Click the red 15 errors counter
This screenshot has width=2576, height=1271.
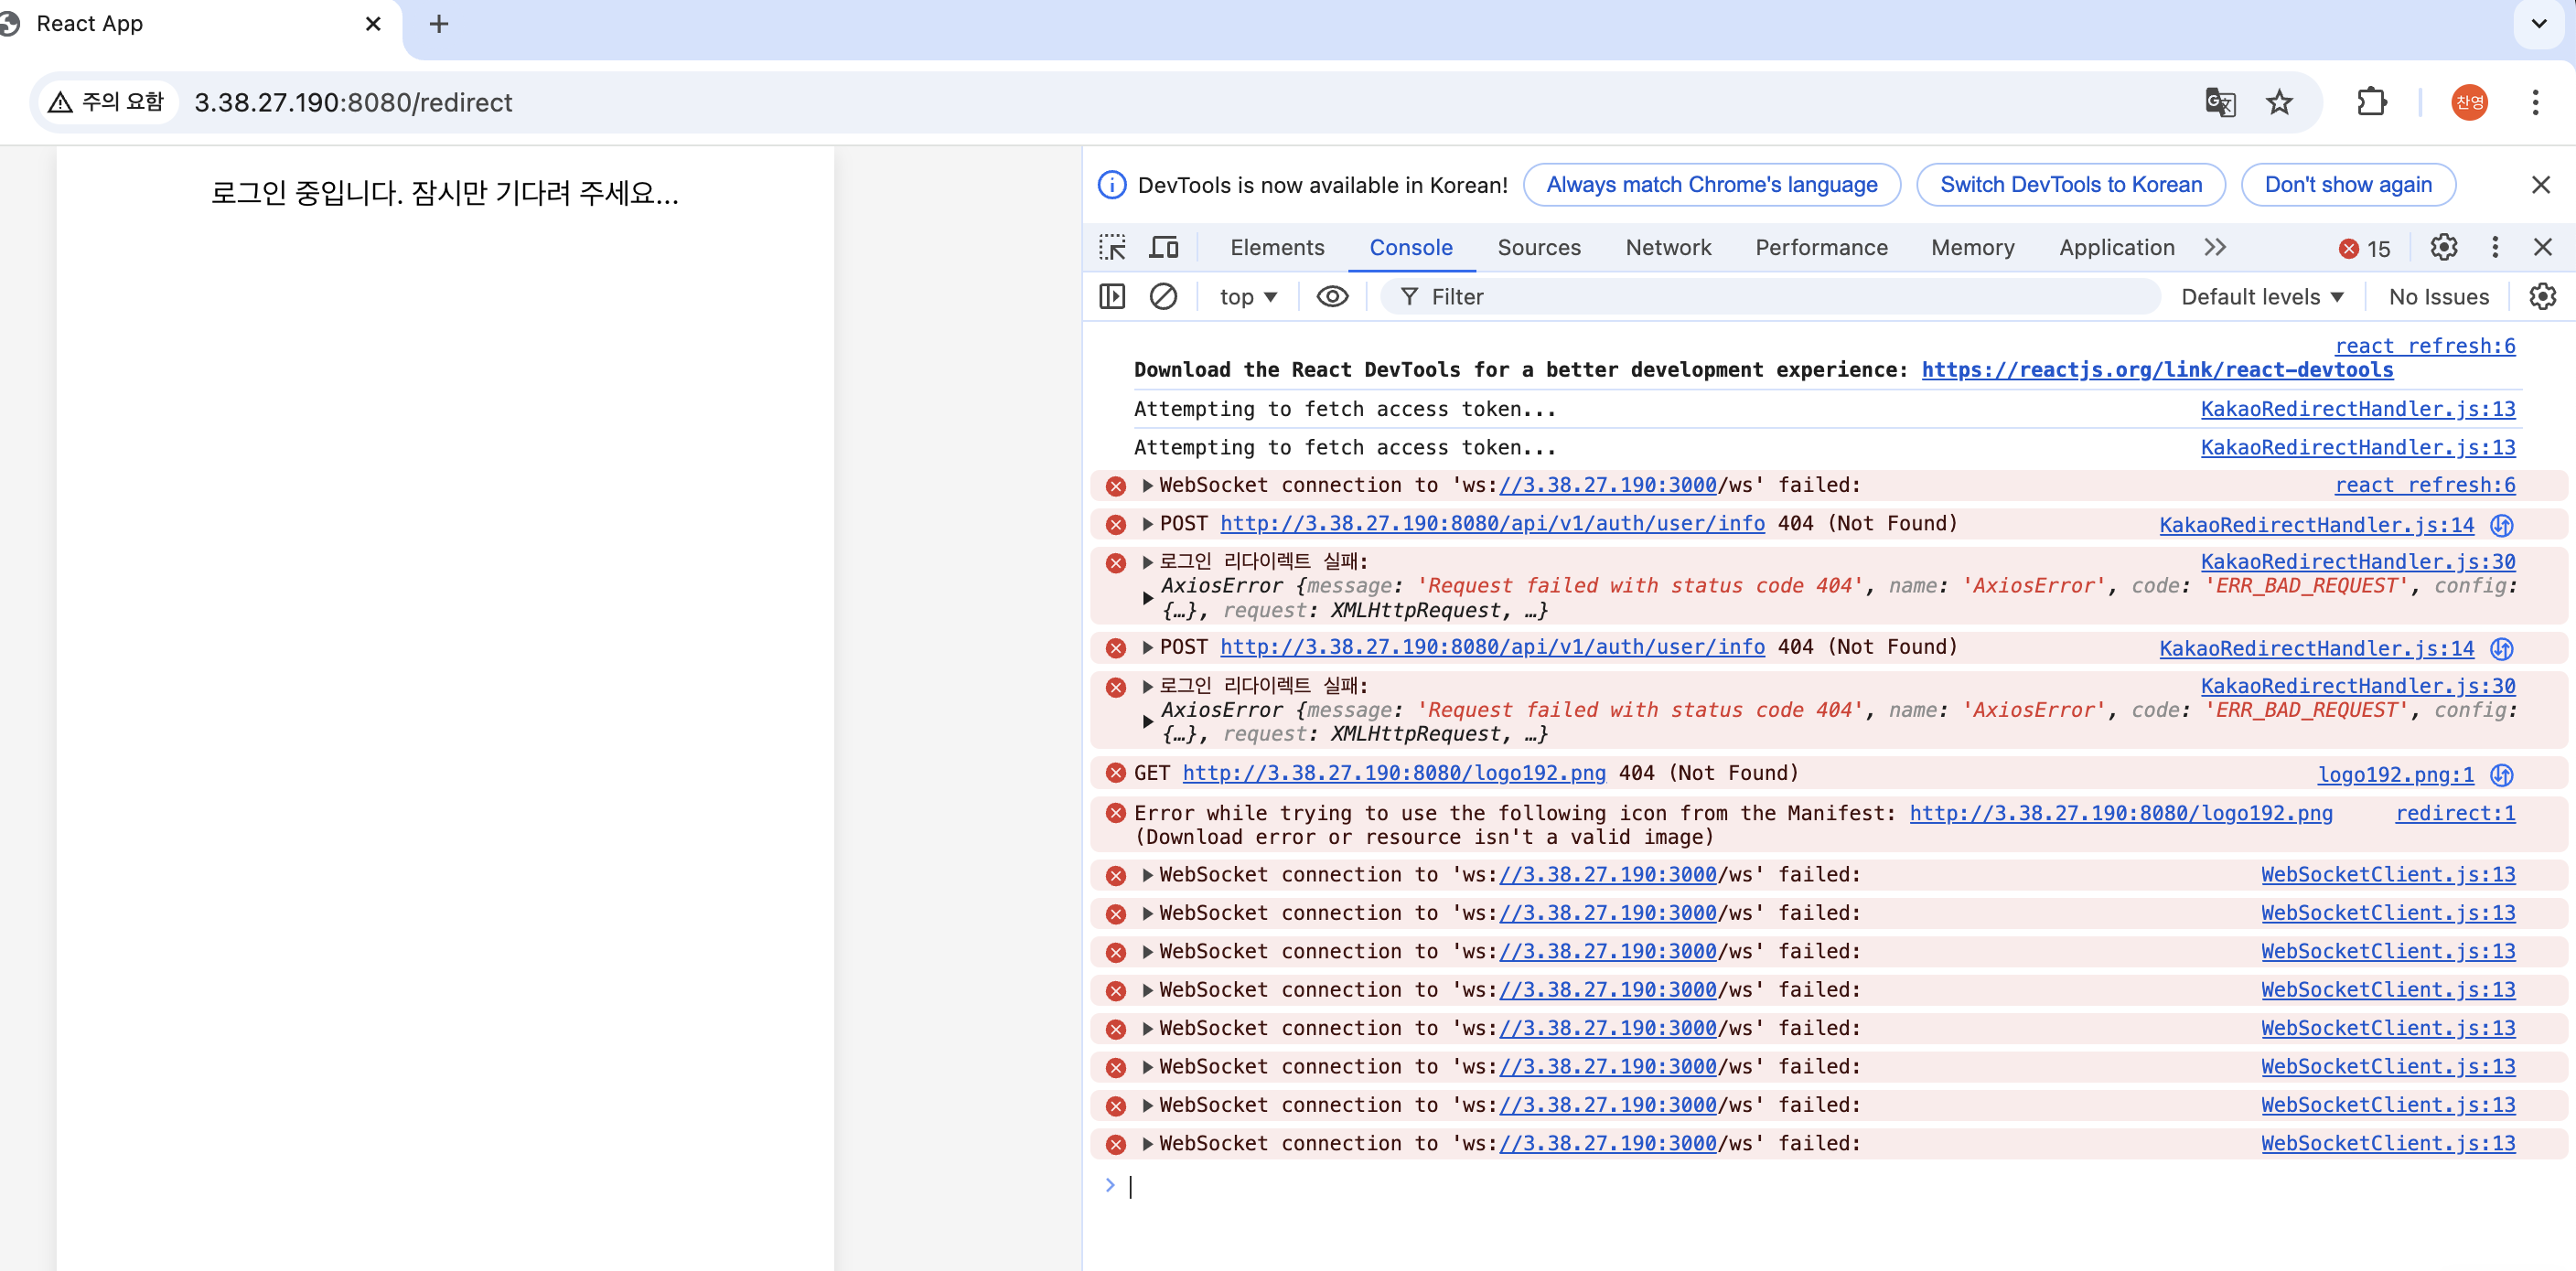point(2365,248)
